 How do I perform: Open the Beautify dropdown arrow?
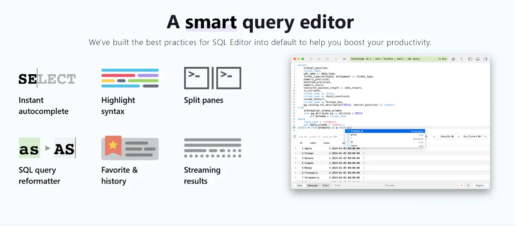click(x=458, y=136)
